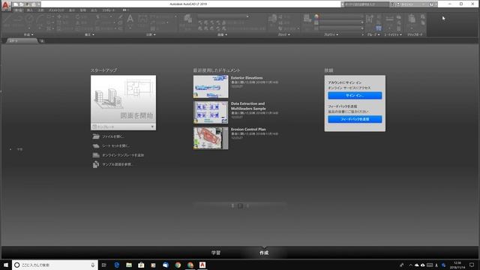Click the 図面を開始 start drawing tile
480x270 pixels.
click(123, 99)
